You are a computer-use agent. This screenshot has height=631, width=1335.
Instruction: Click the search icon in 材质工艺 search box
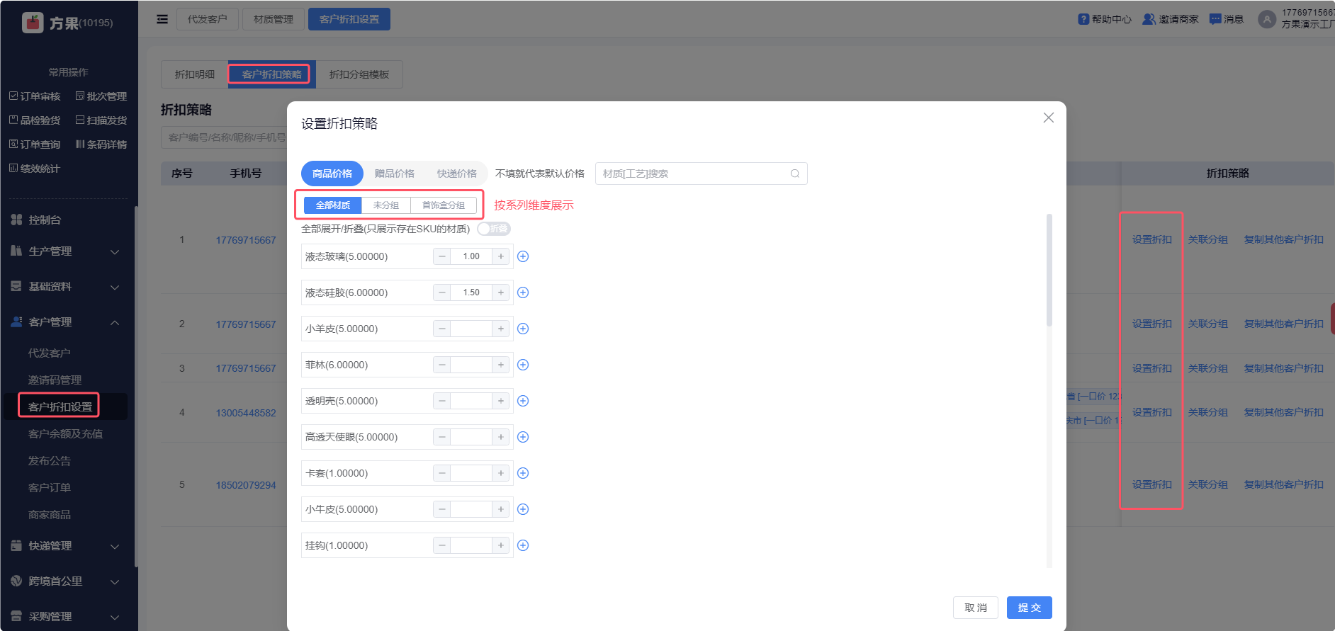[x=794, y=174]
